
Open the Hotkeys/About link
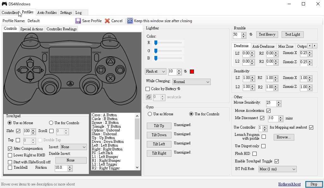(290, 184)
